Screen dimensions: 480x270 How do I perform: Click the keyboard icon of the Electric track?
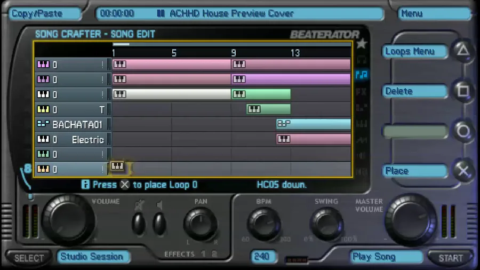[x=43, y=139]
